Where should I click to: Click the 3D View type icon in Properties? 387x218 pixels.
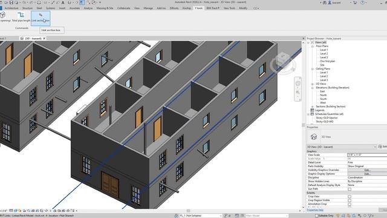[314, 137]
